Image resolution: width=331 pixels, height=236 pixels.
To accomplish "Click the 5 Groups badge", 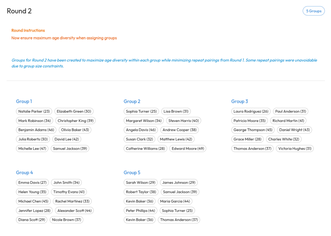I will coord(314,11).
